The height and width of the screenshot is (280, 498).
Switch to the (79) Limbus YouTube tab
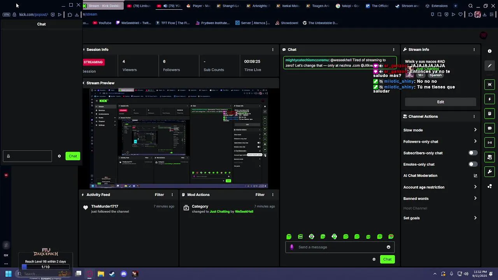[x=139, y=6]
